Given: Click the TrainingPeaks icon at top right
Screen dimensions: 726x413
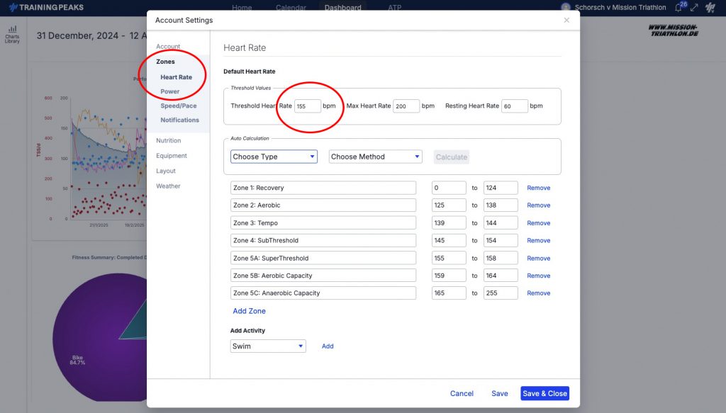Looking at the screenshot, I should [x=710, y=7].
